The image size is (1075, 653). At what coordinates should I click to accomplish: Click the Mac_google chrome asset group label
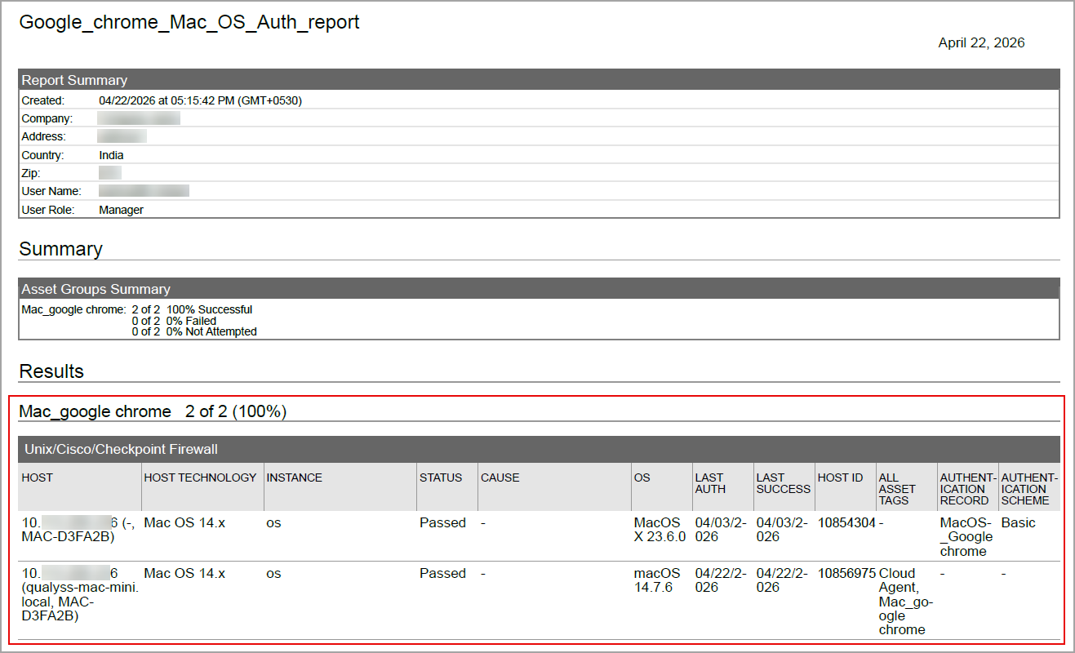pyautogui.click(x=73, y=309)
